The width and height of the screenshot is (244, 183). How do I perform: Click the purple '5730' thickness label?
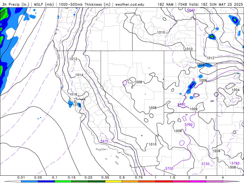205,164
